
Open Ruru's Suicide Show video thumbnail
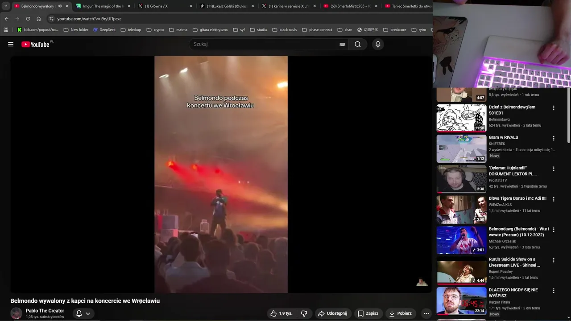[x=461, y=271]
